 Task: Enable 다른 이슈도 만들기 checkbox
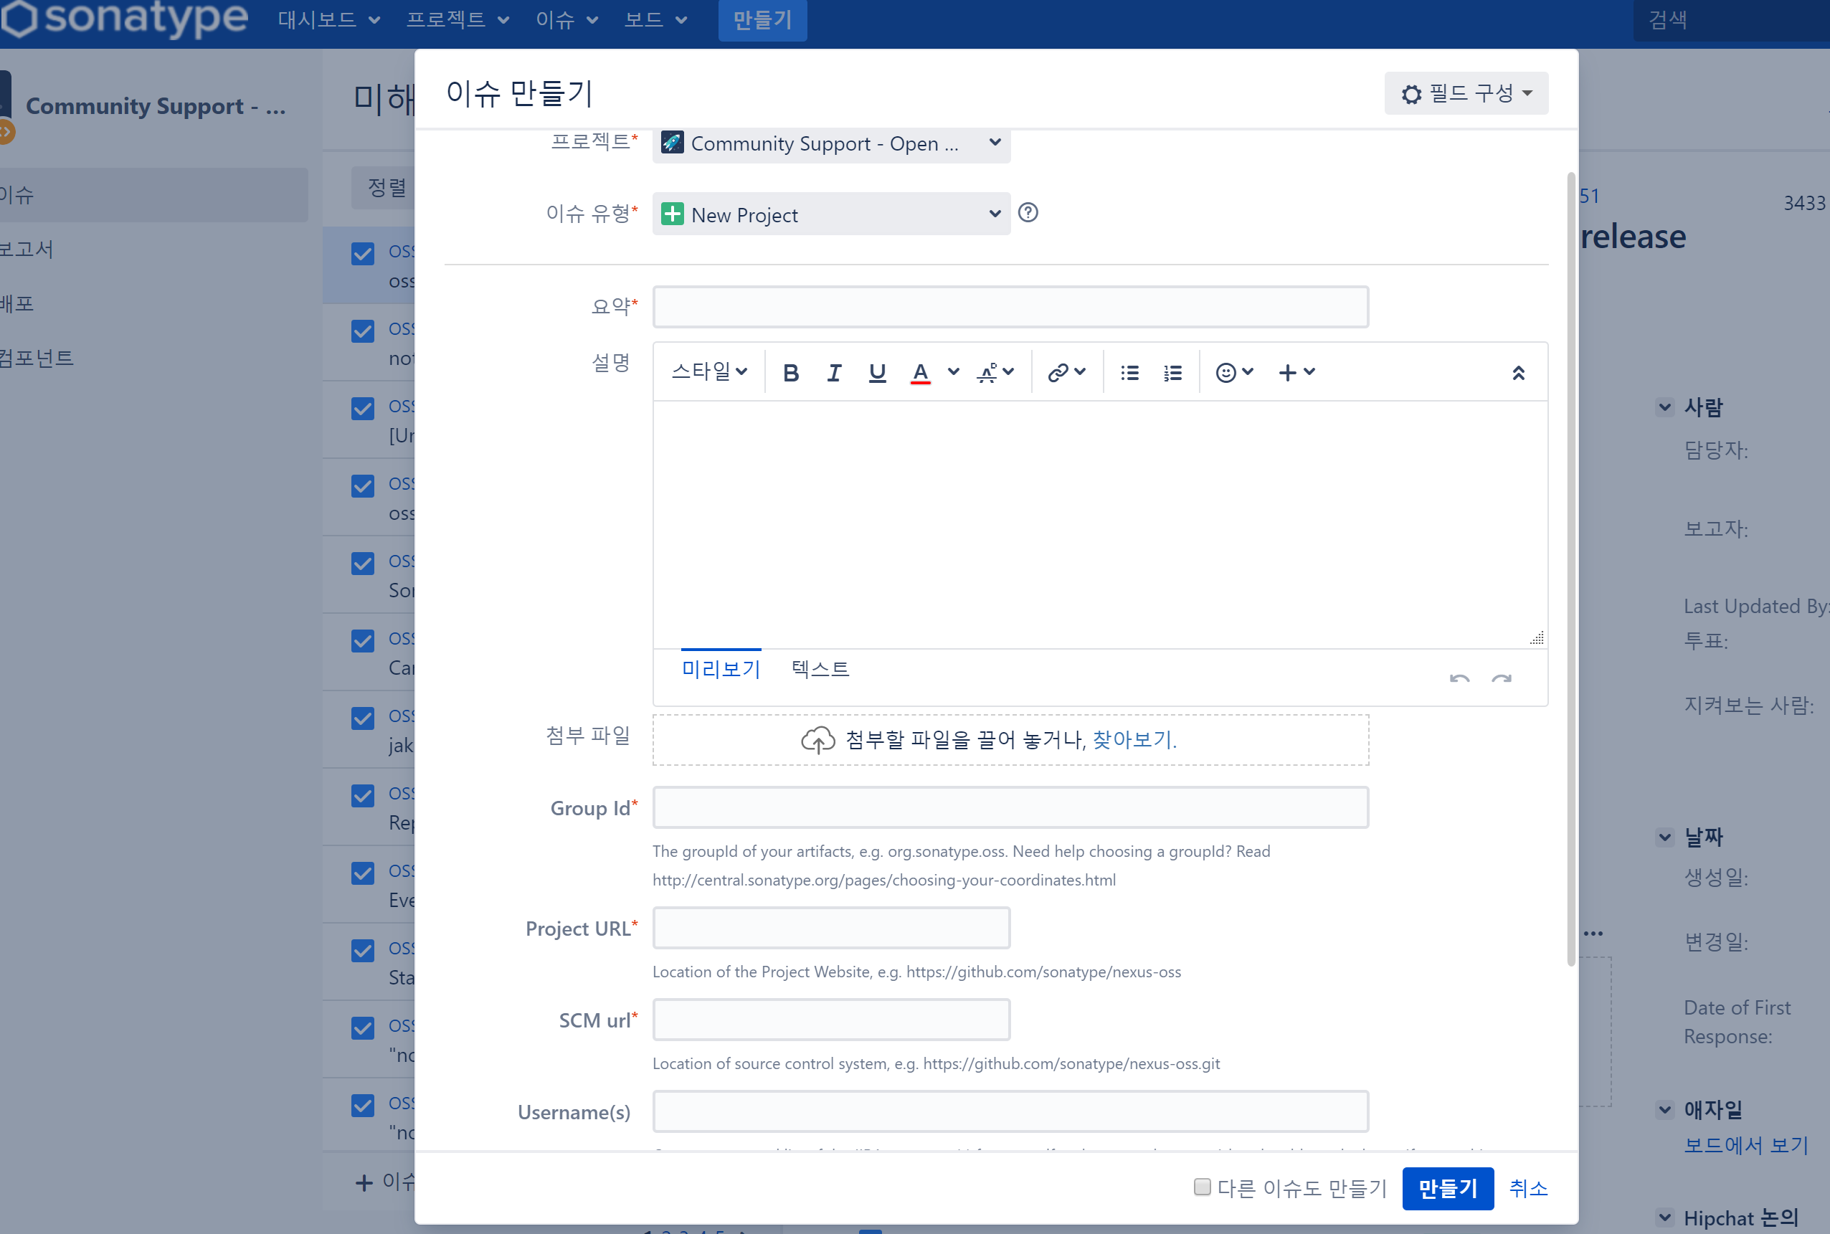tap(1201, 1186)
